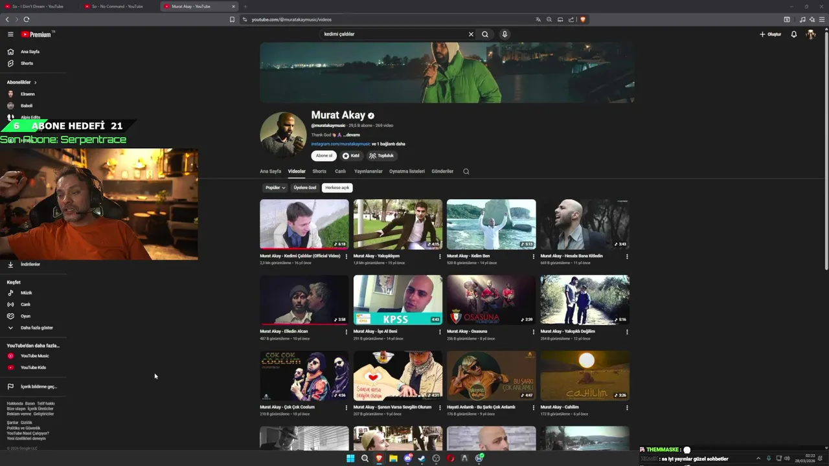Click the Murat Akay - Çok Çok Coolum title
This screenshot has height=466, width=829.
click(x=288, y=407)
